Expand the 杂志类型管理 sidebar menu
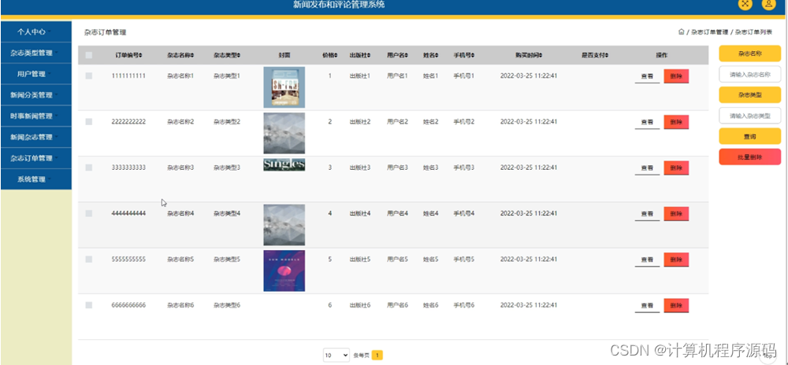 pos(36,53)
